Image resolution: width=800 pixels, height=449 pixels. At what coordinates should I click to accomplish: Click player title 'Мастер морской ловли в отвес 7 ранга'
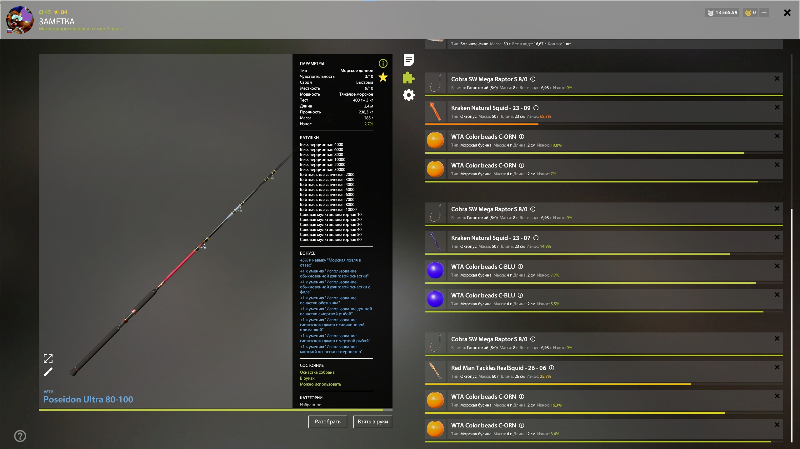(x=81, y=29)
